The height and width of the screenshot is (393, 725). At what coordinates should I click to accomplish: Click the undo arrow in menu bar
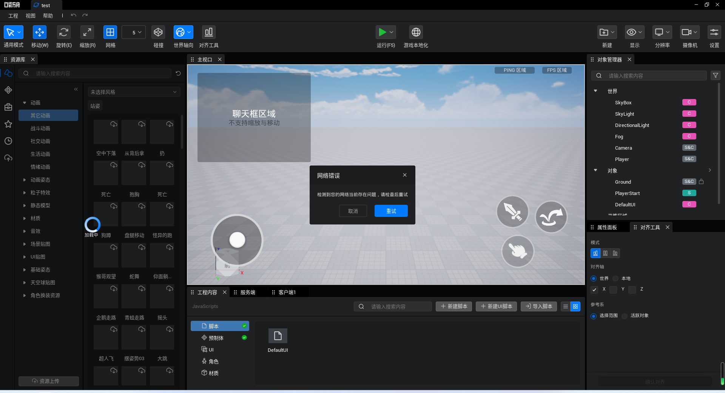pos(74,15)
